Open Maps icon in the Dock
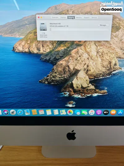Image resolution: width=124 pixels, height=166 pixels. tap(63, 112)
